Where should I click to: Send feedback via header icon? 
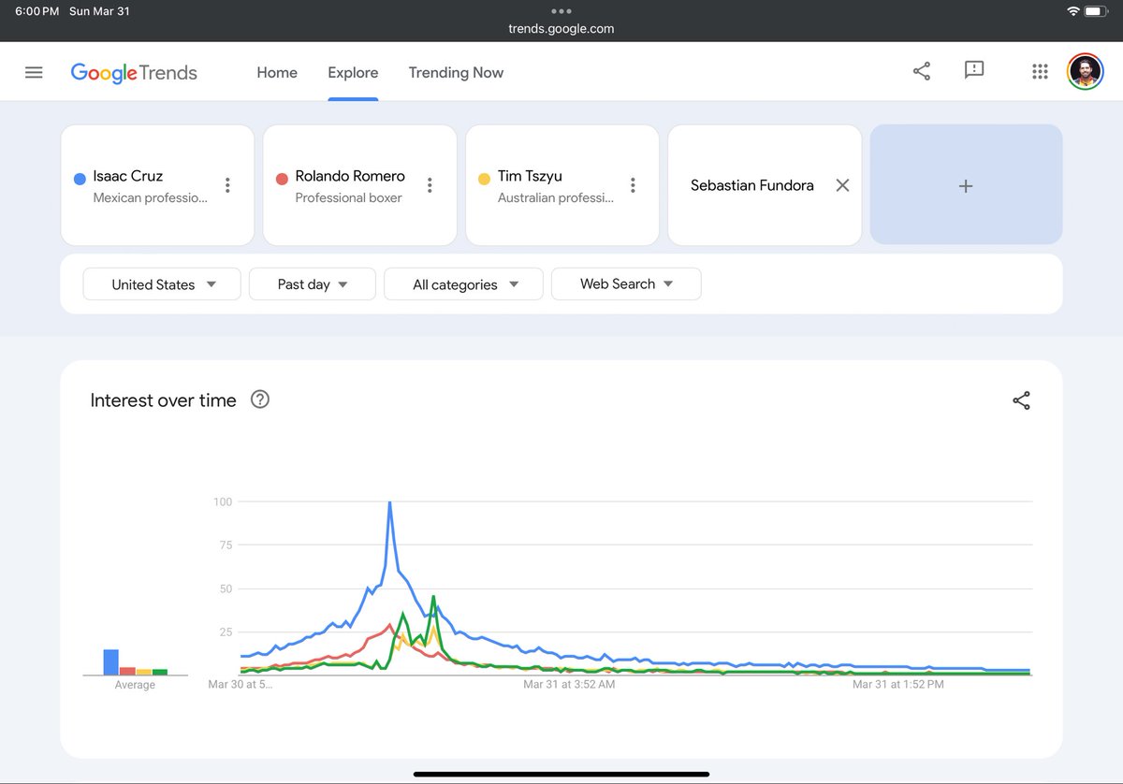pos(974,71)
